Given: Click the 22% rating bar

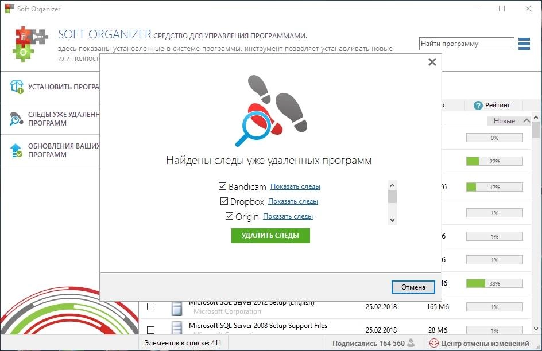Looking at the screenshot, I should [x=494, y=161].
